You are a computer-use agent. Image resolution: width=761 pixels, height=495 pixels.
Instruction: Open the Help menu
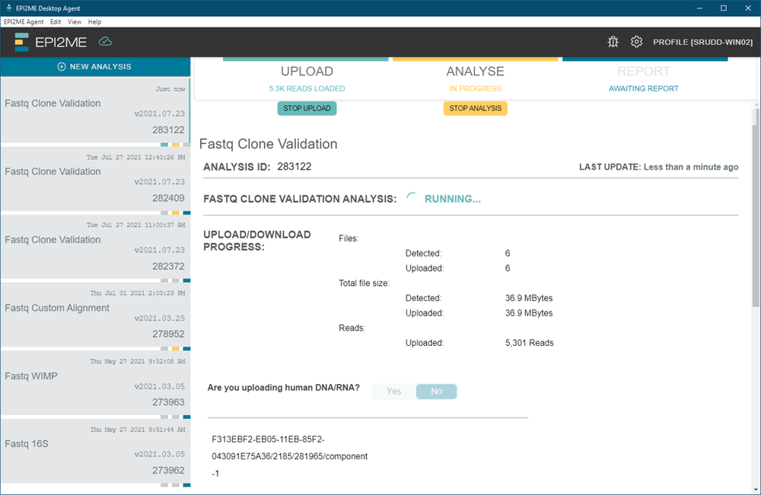[94, 22]
